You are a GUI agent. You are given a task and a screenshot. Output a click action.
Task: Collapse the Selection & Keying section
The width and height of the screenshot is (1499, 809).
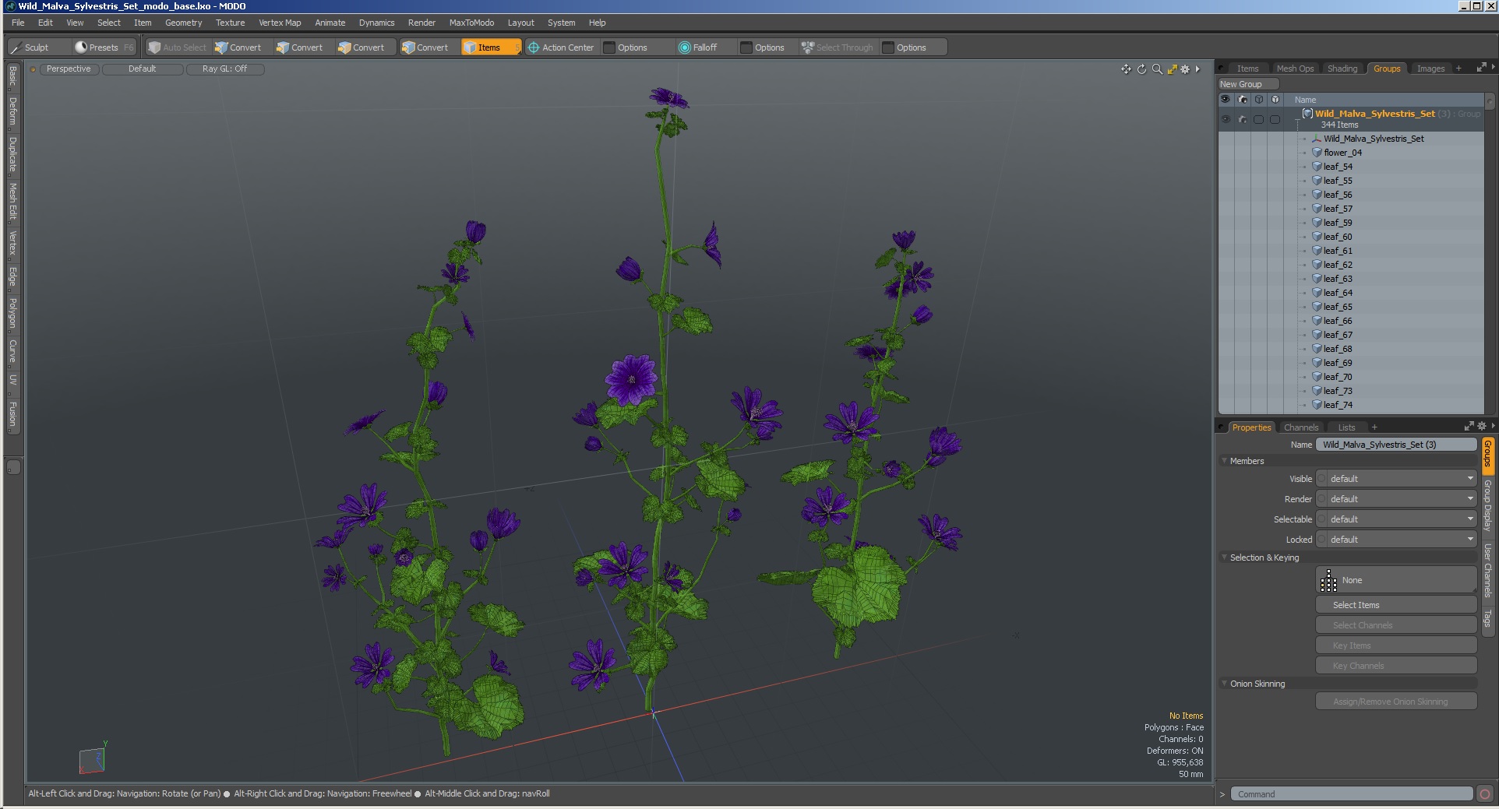click(1224, 558)
